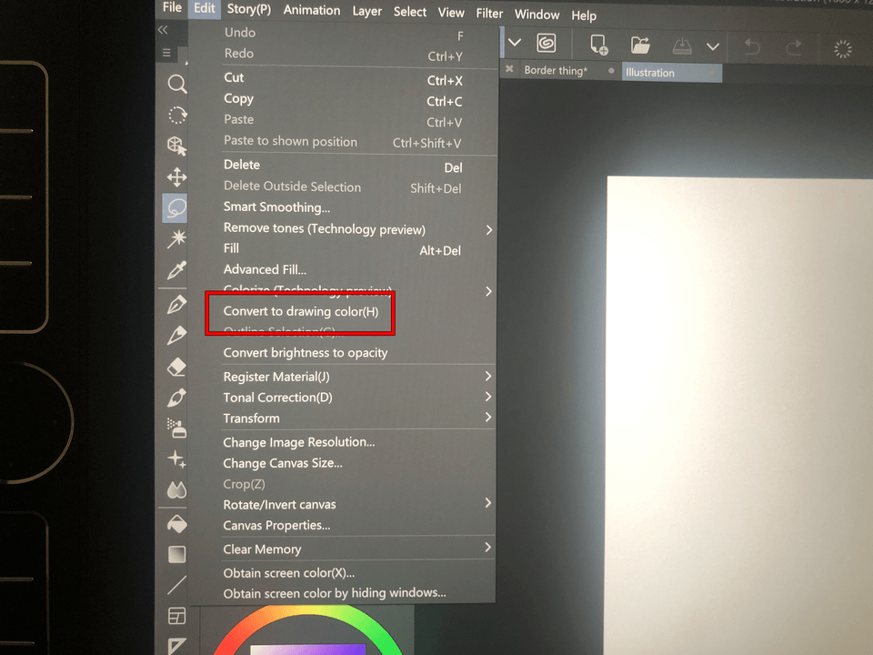
Task: Choose Convert to drawing color
Action: click(301, 311)
